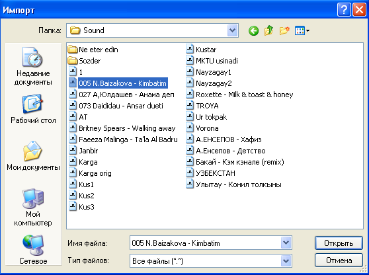Open Мои документы location
The image size is (369, 275).
(33, 156)
